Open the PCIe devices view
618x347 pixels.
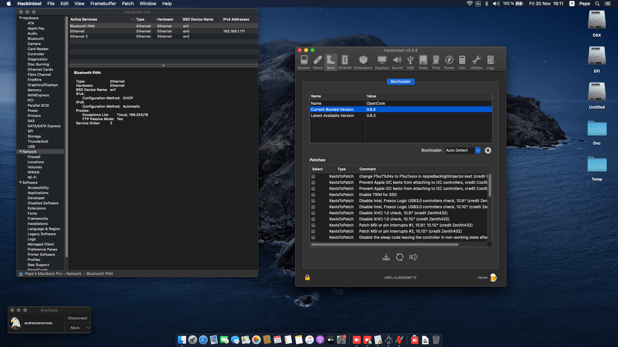pos(436,62)
